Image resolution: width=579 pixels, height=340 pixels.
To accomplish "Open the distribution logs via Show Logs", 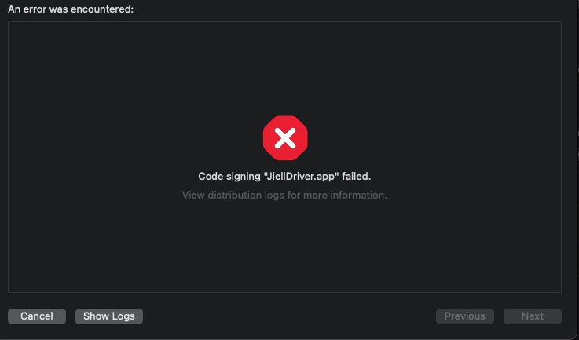I will (109, 316).
